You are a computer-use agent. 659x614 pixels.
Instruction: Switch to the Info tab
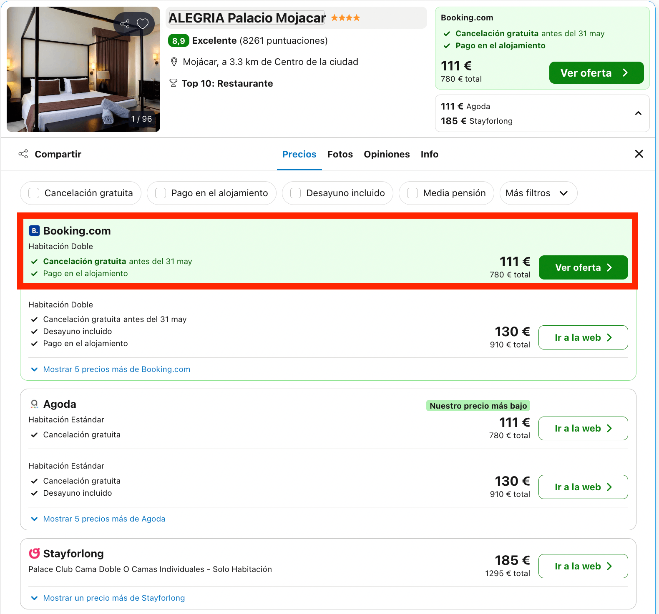coord(429,155)
